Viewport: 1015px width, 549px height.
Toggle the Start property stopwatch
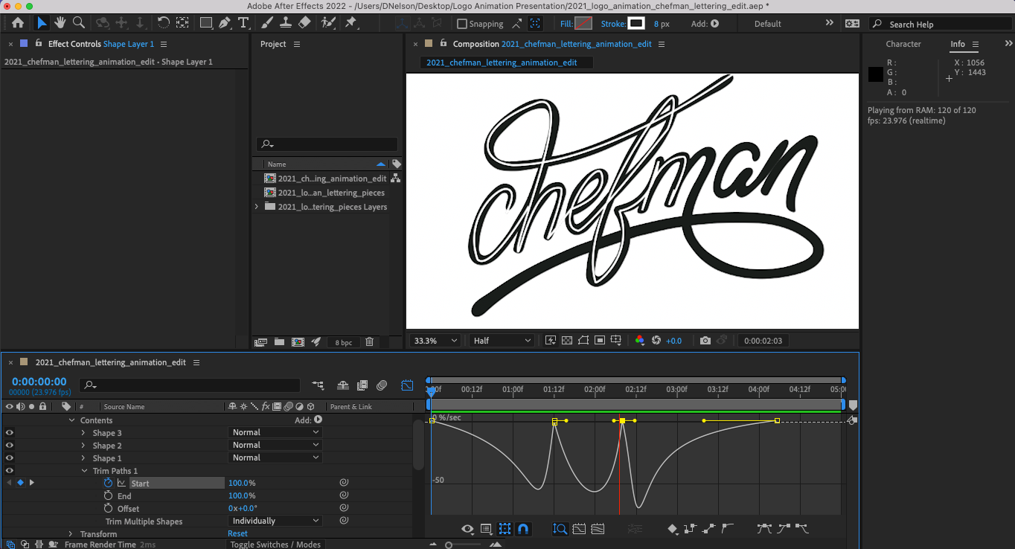coord(108,483)
